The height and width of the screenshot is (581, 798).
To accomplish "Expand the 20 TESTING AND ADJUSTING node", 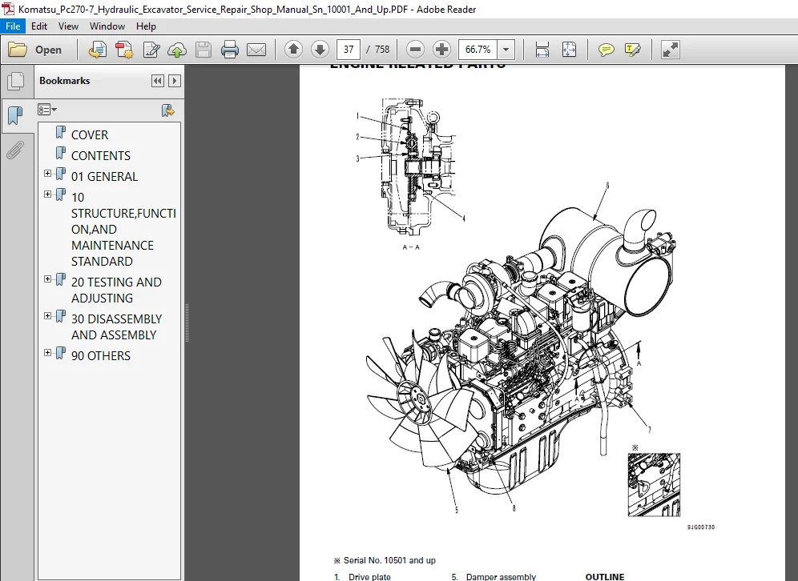I will click(47, 279).
